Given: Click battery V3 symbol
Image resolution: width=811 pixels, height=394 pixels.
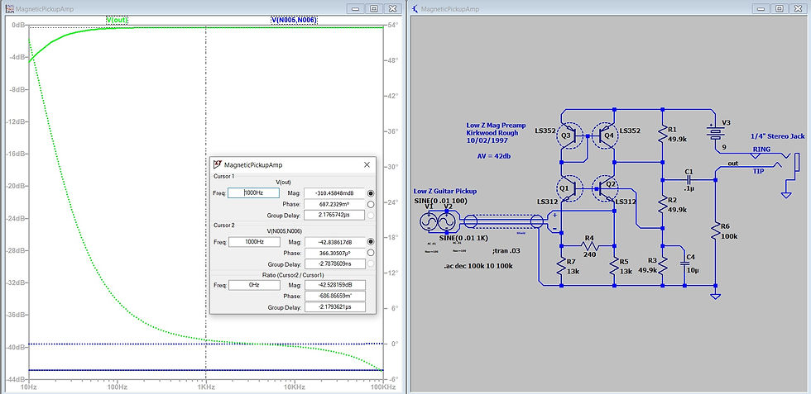Looking at the screenshot, I should 715,134.
